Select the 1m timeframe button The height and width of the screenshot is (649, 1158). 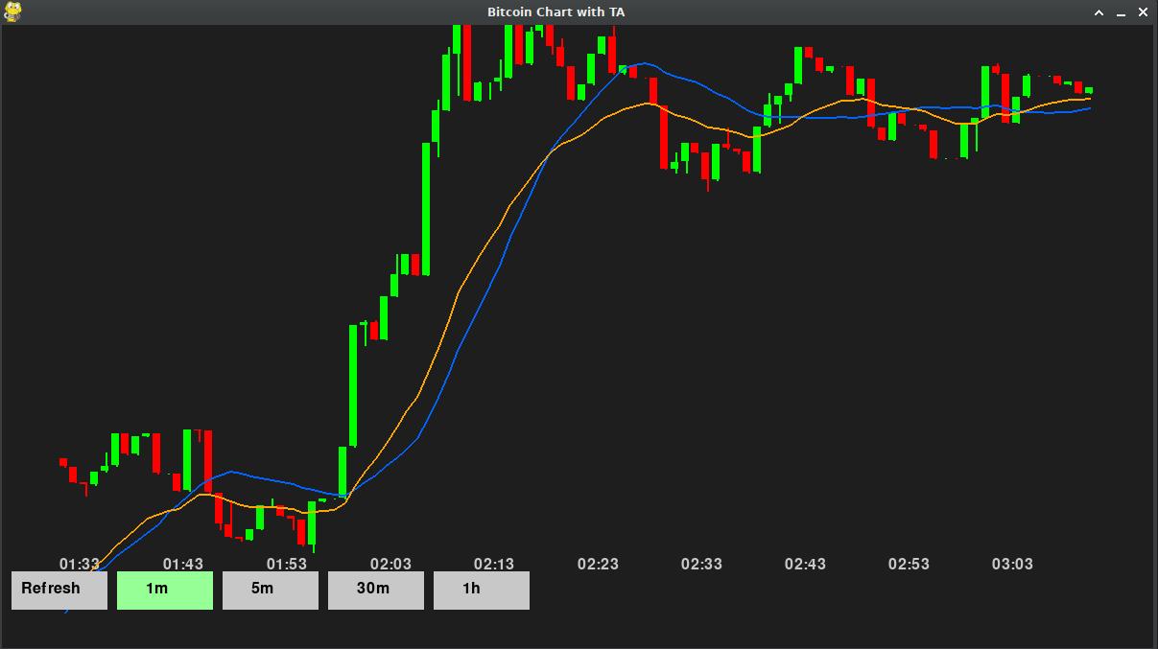coord(165,591)
